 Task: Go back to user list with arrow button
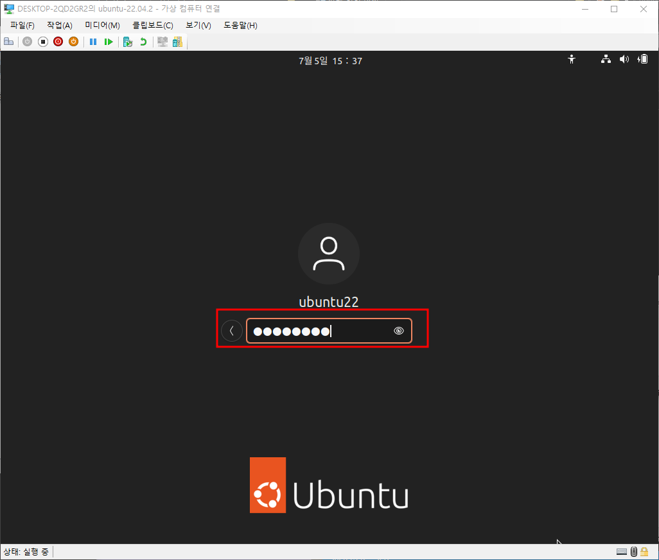232,331
